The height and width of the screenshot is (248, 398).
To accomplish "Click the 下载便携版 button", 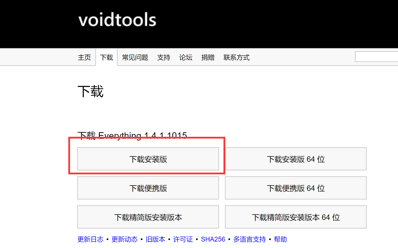I will 148,188.
